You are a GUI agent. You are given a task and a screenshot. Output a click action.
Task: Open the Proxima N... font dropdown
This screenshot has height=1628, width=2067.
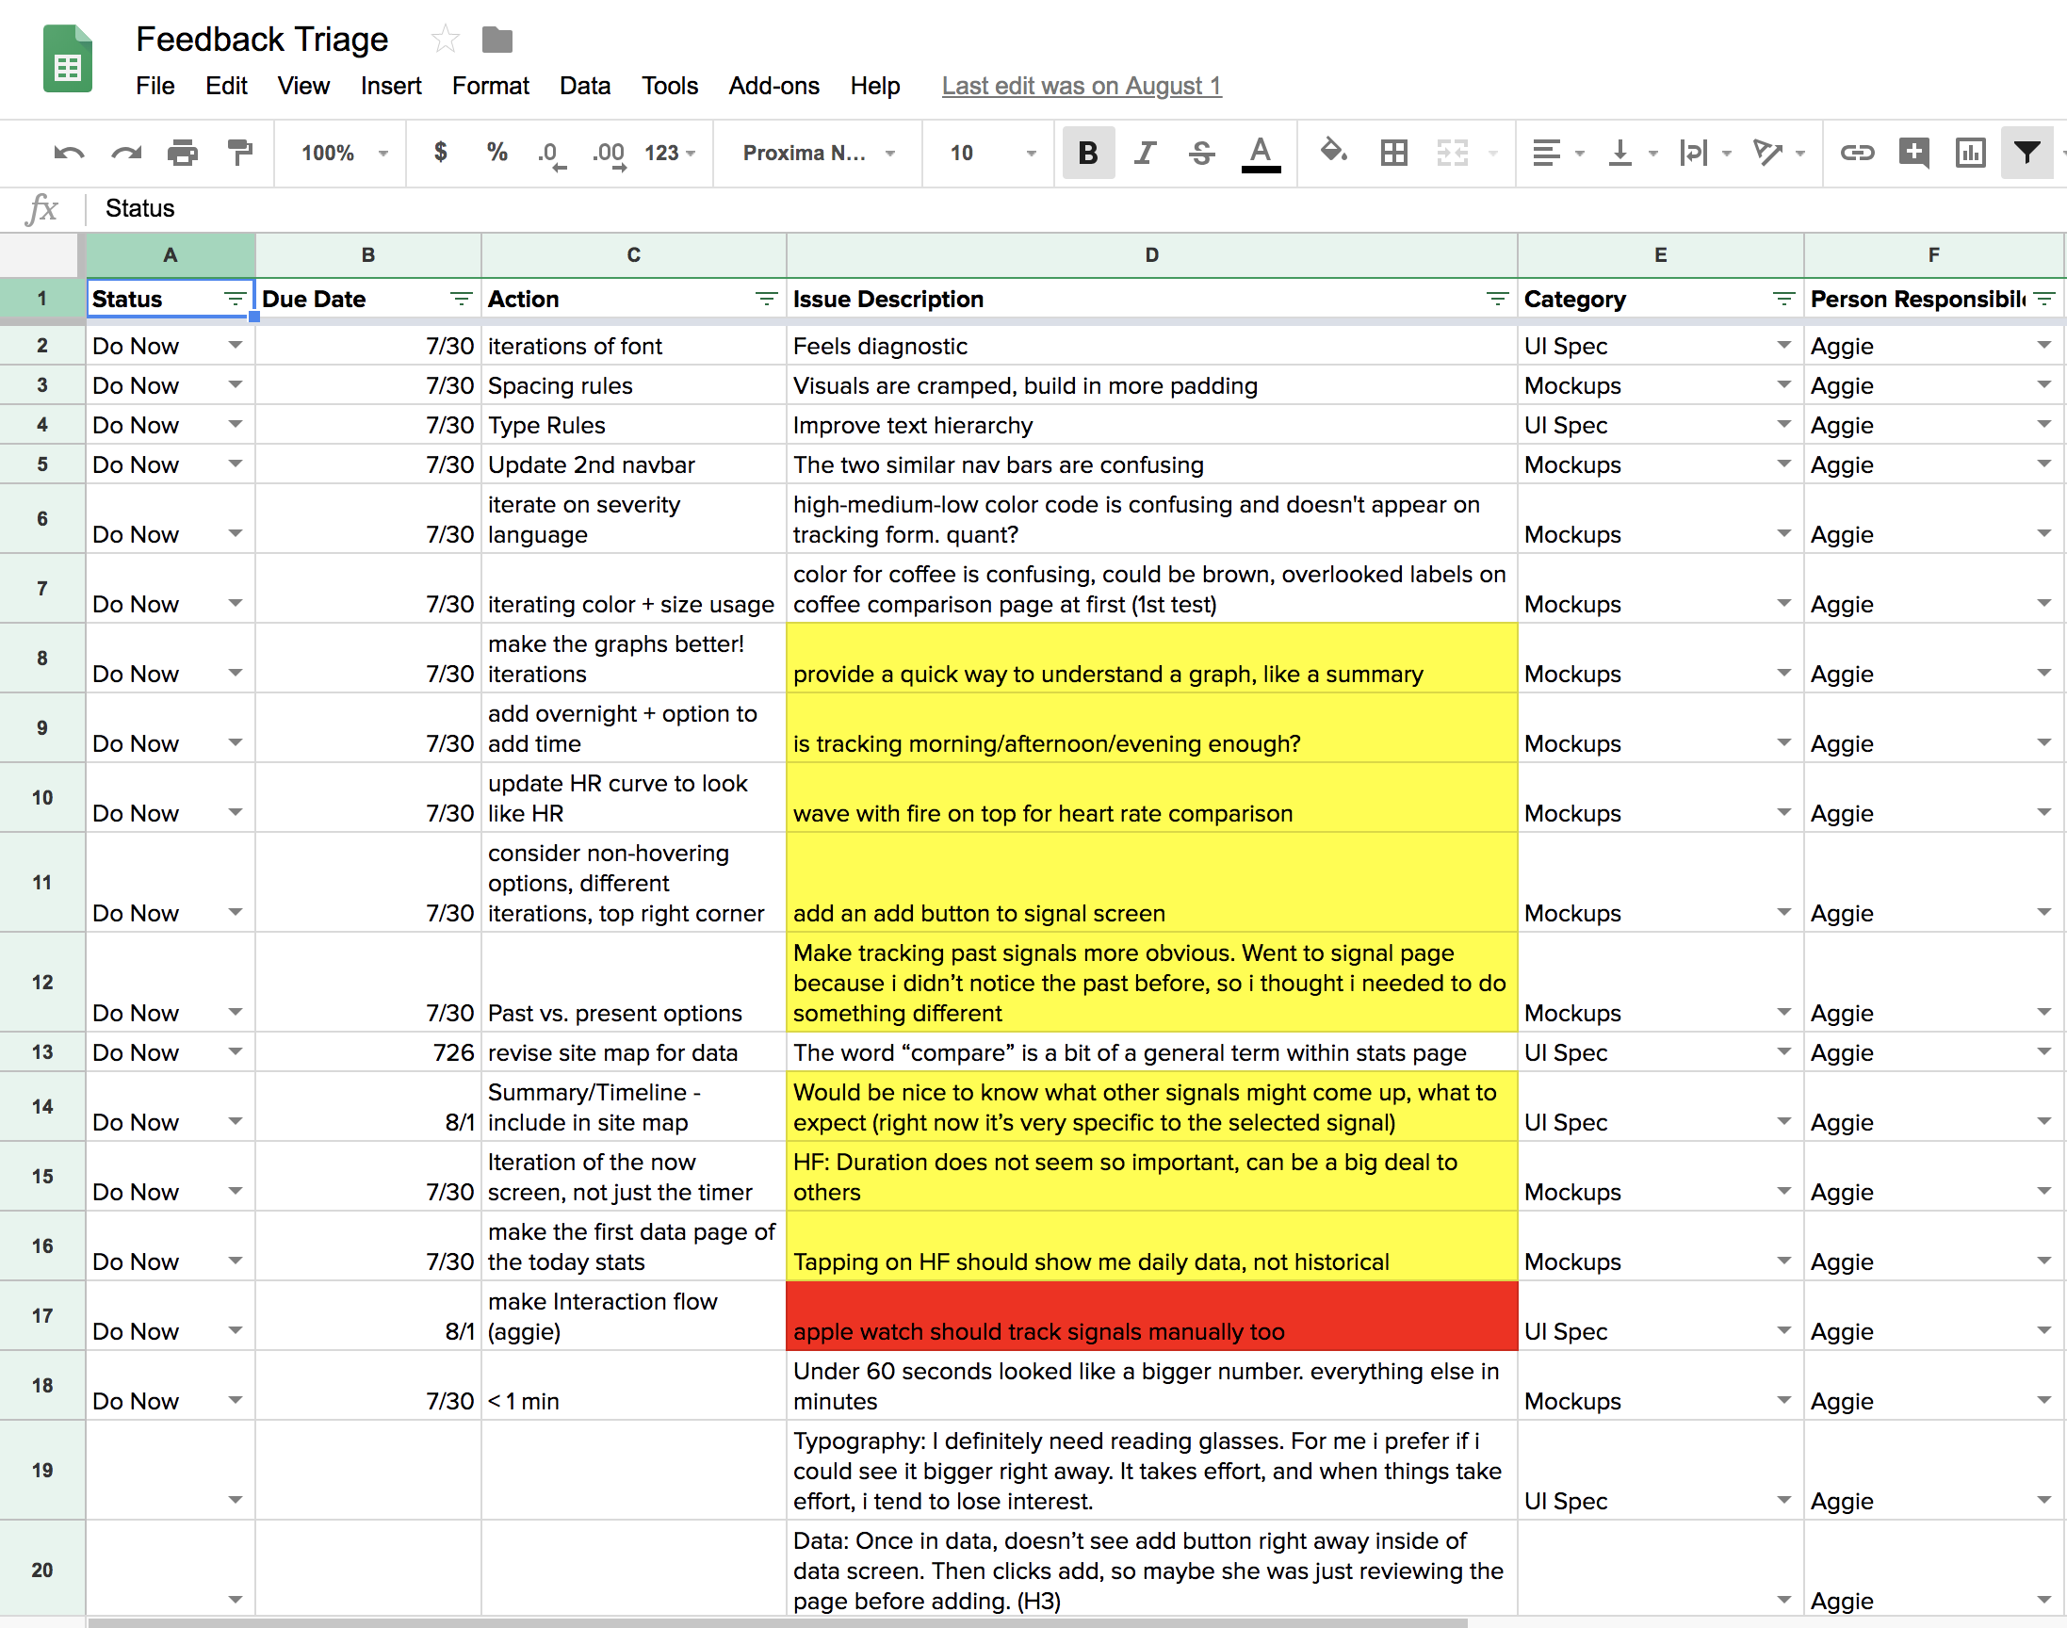tap(819, 153)
